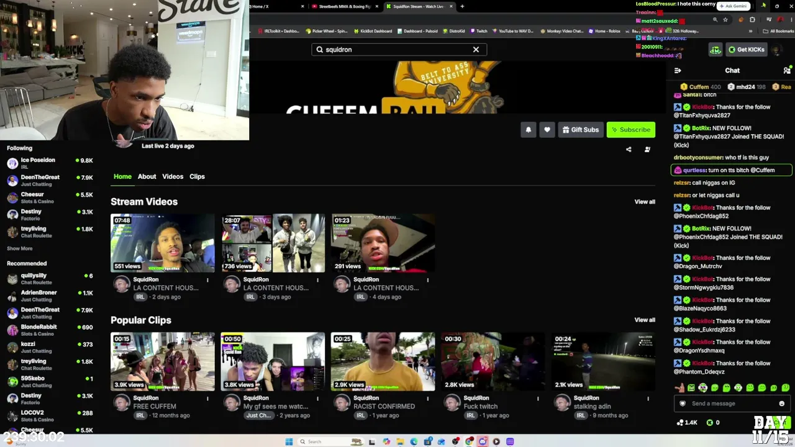Screen dimensions: 795x447
Task: Switch to the Home / X browser tab
Action: [275, 7]
